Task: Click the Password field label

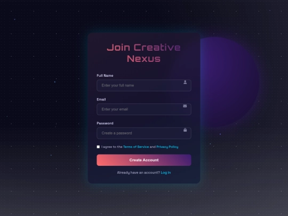Action: pyautogui.click(x=105, y=123)
